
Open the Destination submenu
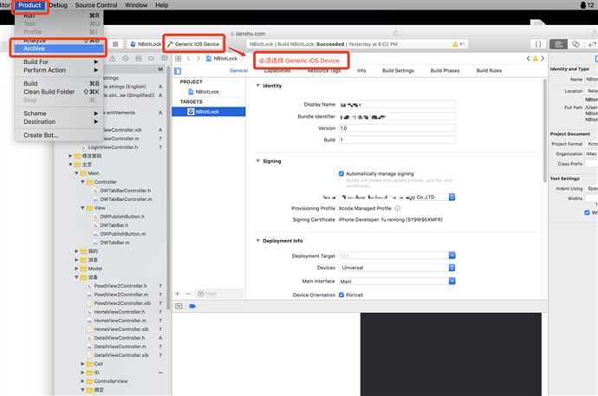pos(58,122)
